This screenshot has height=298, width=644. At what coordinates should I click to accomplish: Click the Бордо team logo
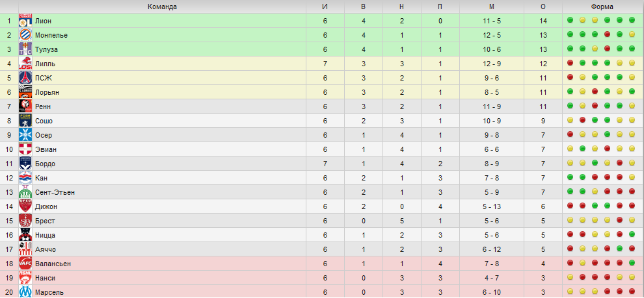(x=25, y=164)
